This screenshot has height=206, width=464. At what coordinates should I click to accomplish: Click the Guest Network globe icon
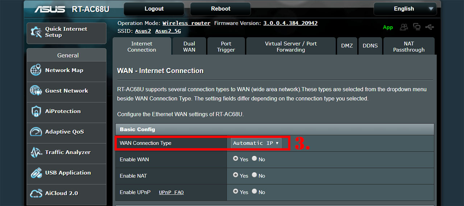click(36, 91)
